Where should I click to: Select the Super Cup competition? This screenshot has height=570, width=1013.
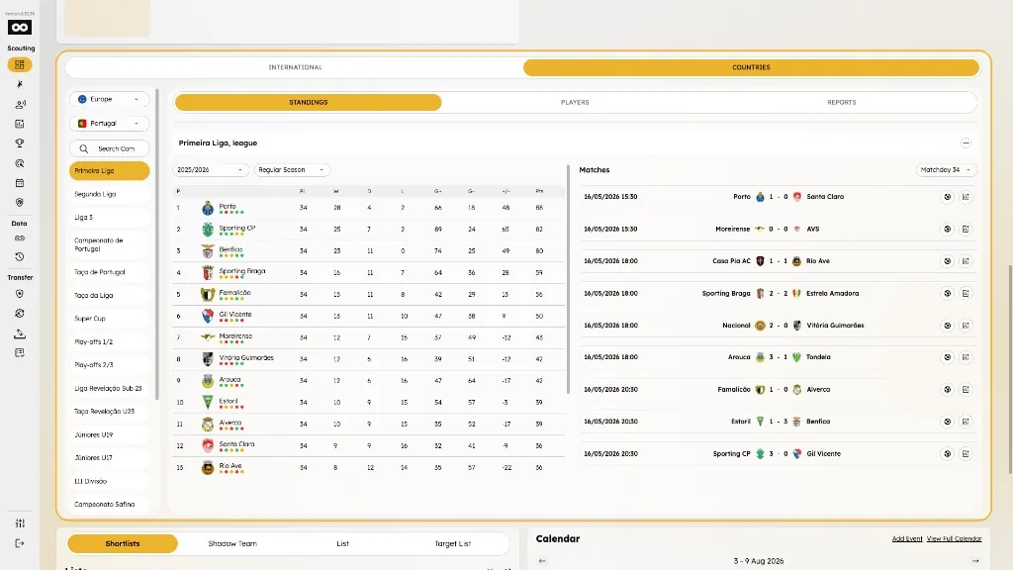point(109,319)
